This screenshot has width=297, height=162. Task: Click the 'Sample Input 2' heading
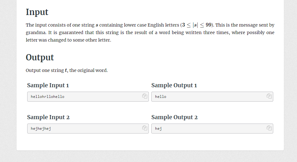click(x=48, y=117)
